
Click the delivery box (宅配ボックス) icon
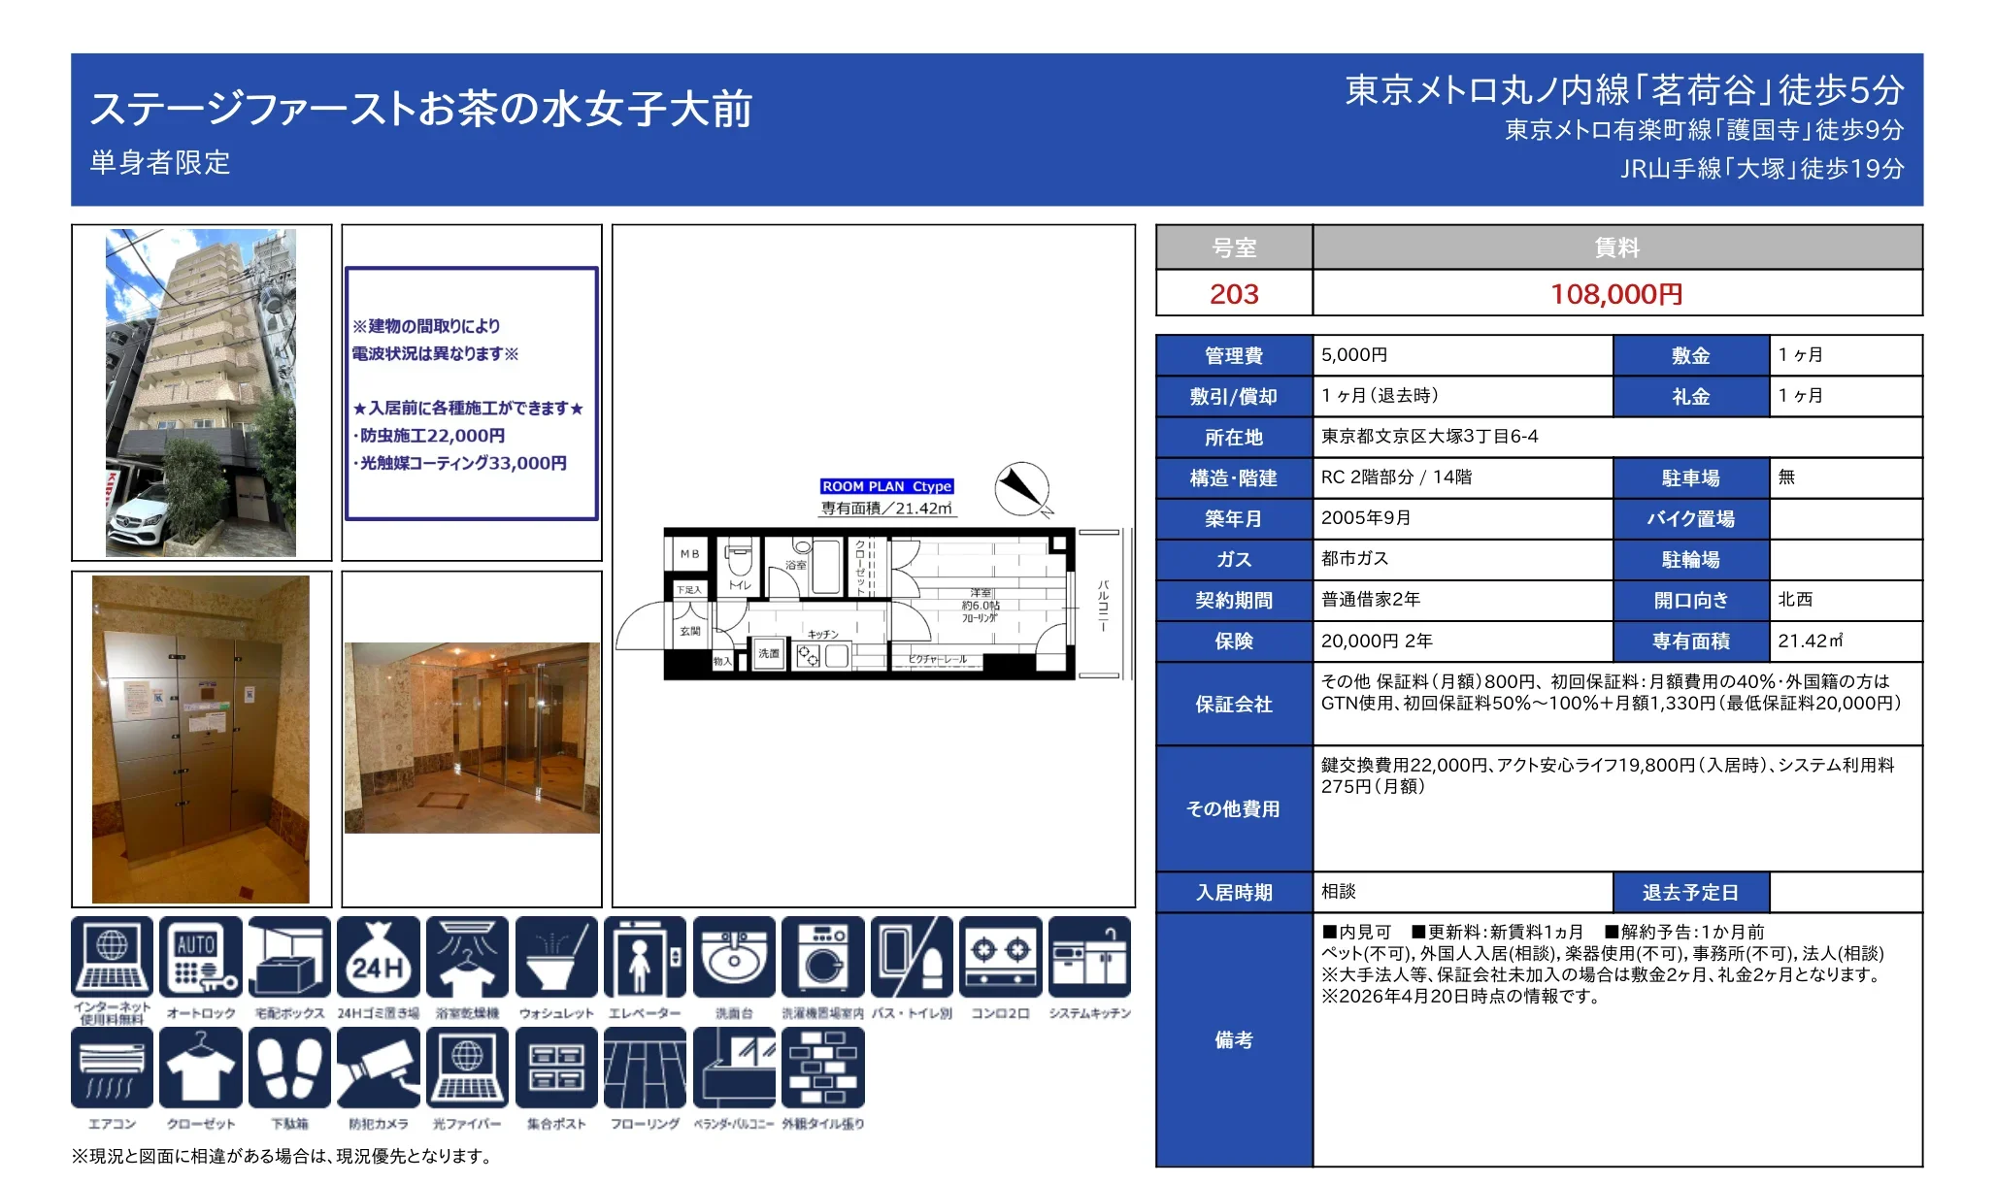(x=289, y=958)
